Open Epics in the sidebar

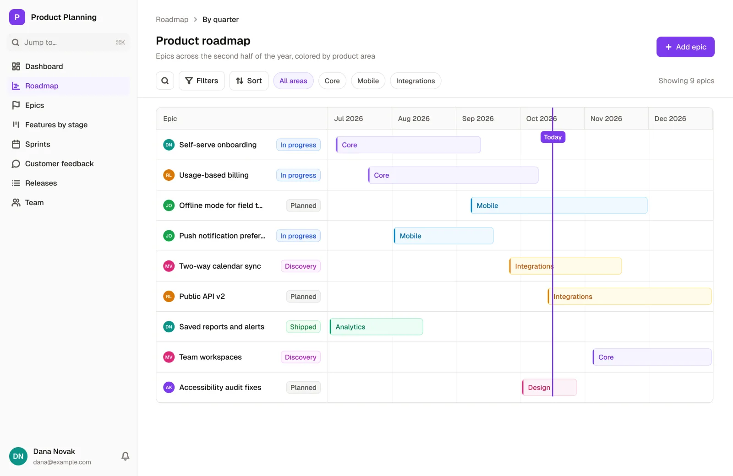pyautogui.click(x=68, y=105)
